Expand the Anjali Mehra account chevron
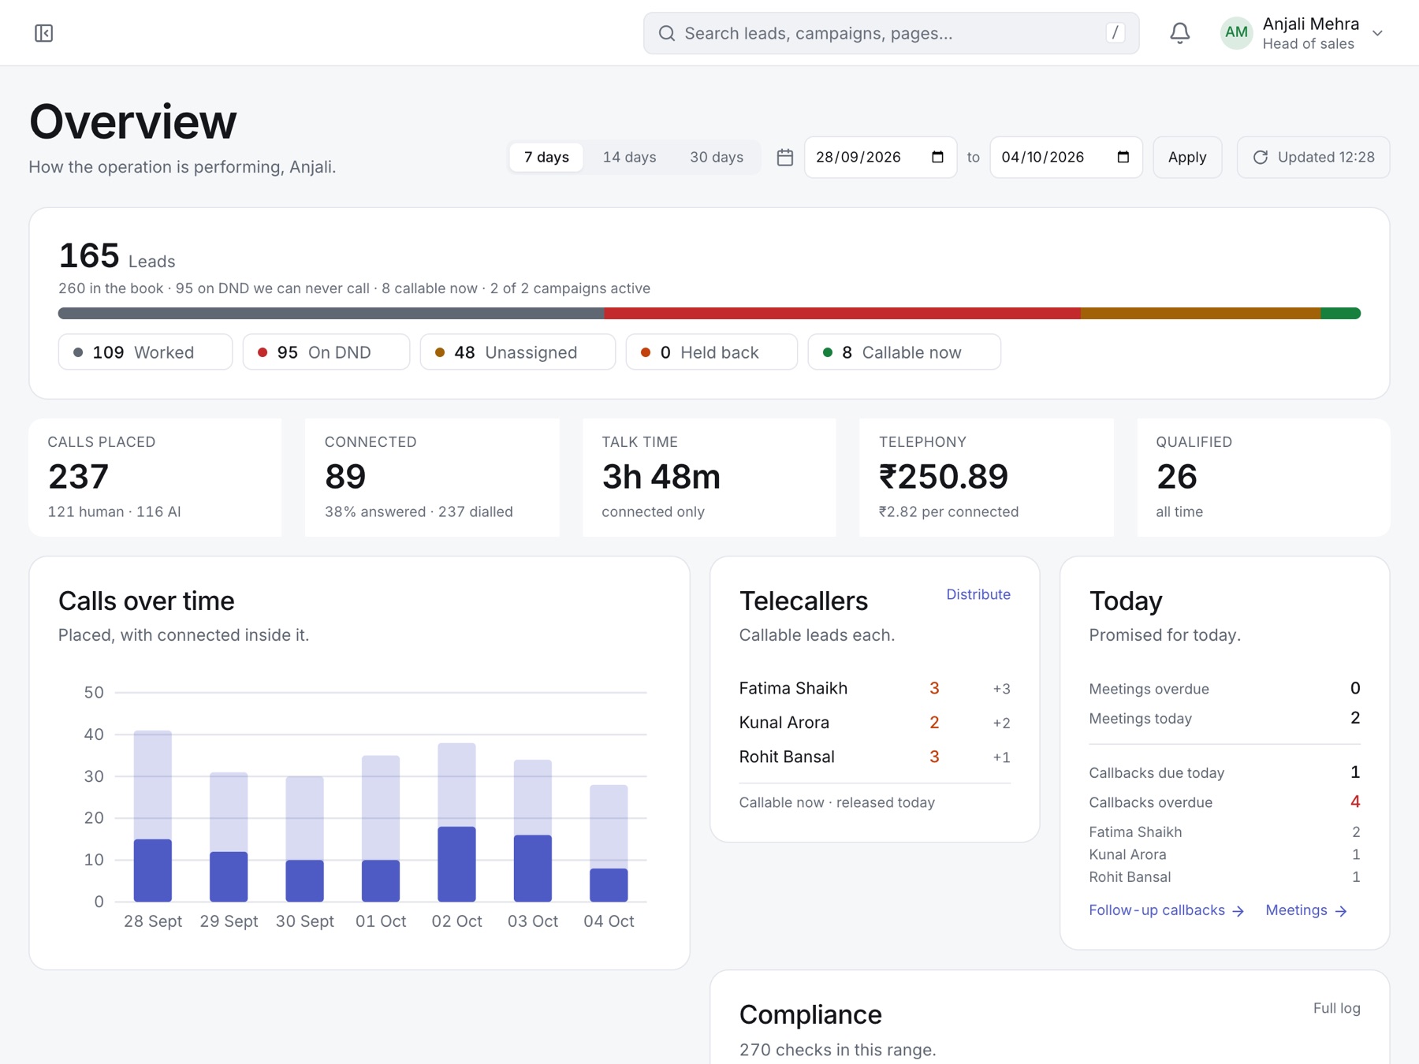This screenshot has height=1064, width=1419. (1377, 33)
